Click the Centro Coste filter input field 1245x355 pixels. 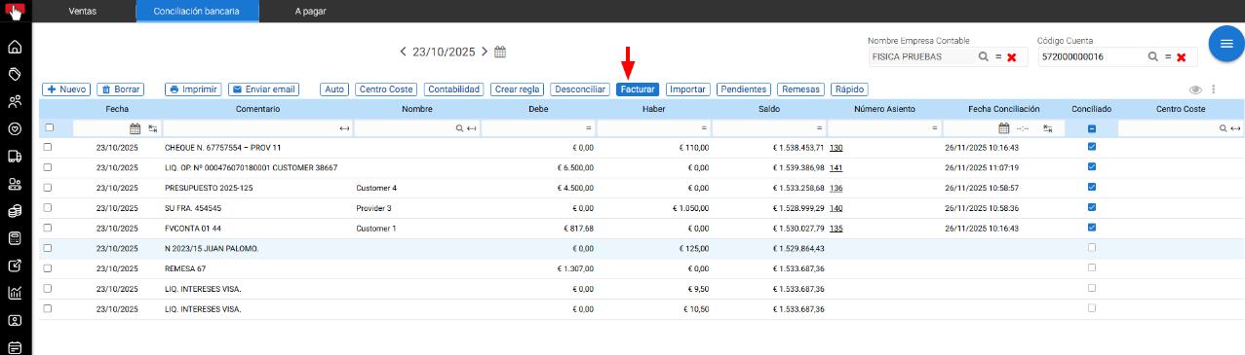tap(1167, 128)
